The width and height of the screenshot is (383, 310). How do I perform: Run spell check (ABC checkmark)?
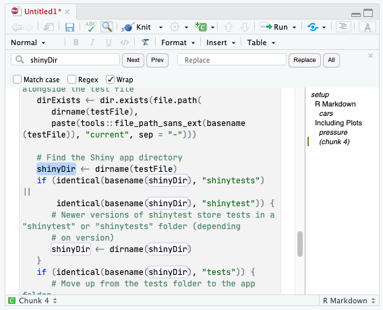click(90, 26)
